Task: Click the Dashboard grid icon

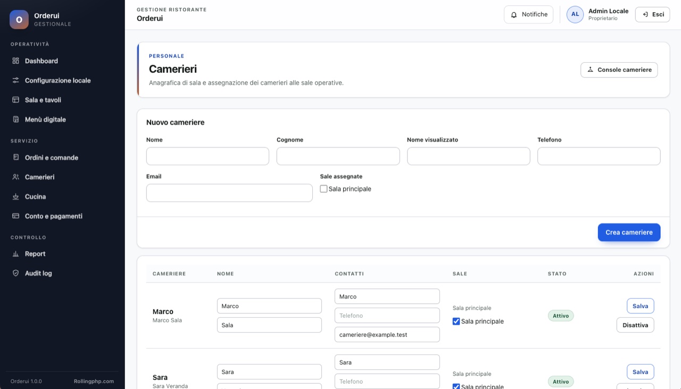Action: pos(16,61)
